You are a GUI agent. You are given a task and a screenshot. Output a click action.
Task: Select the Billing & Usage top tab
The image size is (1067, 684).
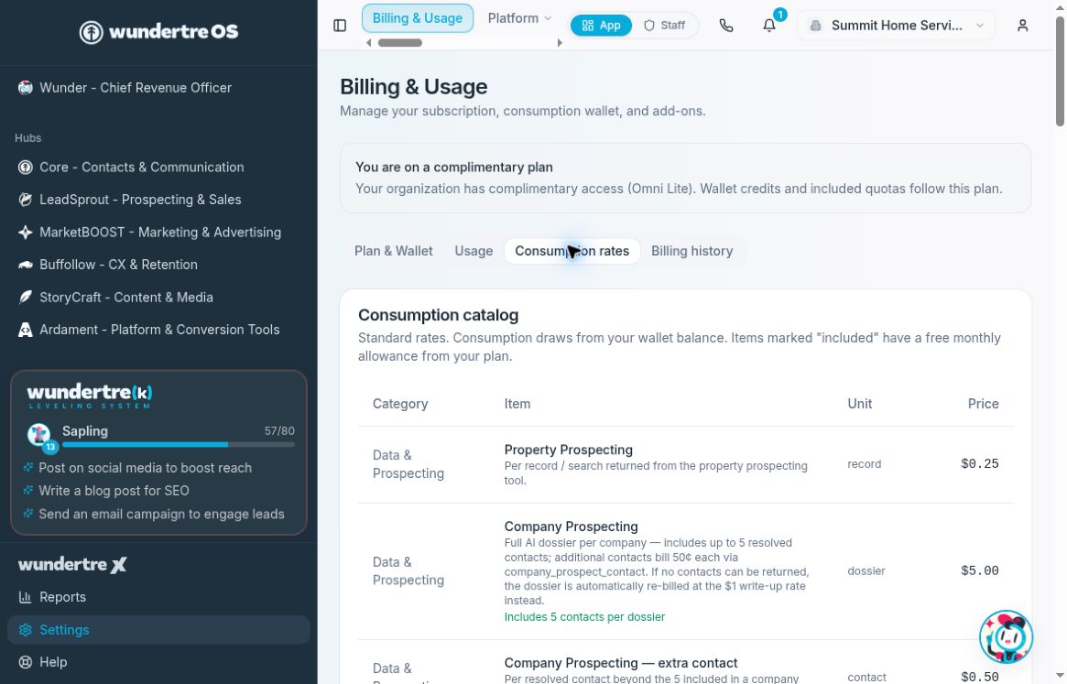point(417,18)
